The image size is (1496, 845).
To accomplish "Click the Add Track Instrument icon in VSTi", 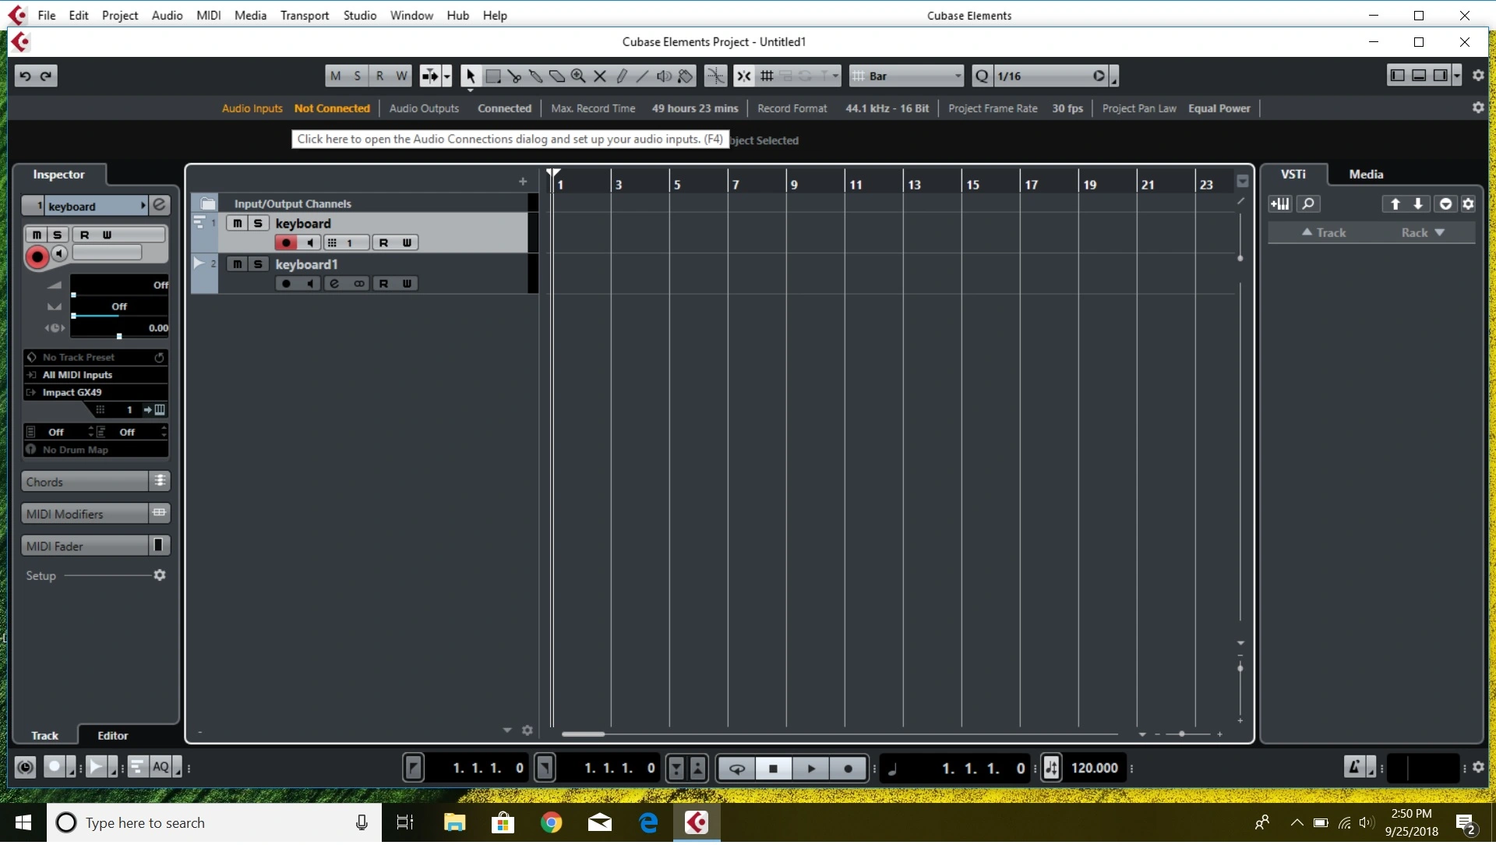I will pyautogui.click(x=1280, y=204).
